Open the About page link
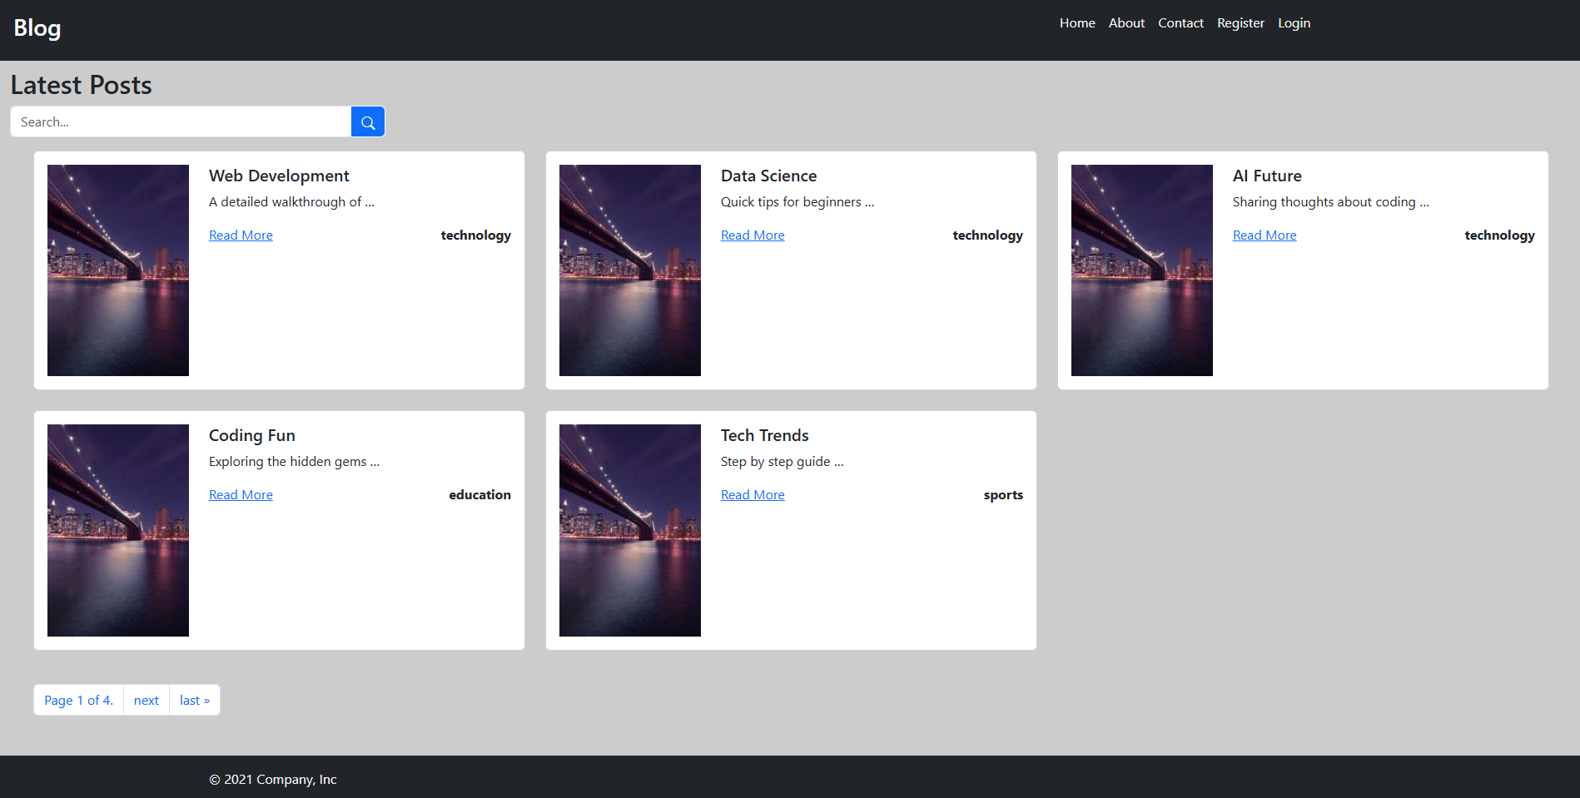1580x798 pixels. point(1126,23)
